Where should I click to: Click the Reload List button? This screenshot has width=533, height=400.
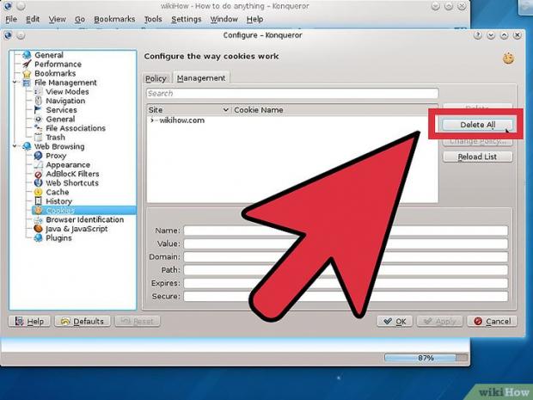click(x=478, y=157)
